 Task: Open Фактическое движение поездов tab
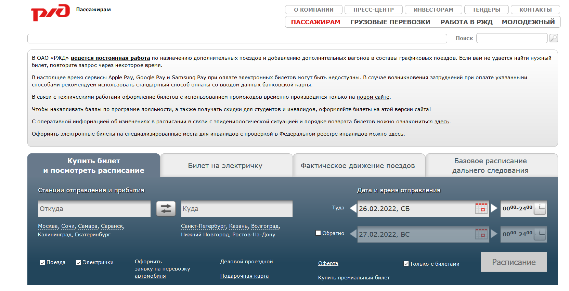click(x=358, y=166)
